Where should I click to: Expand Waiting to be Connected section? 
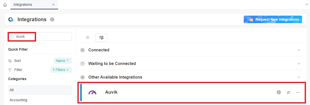[299, 63]
